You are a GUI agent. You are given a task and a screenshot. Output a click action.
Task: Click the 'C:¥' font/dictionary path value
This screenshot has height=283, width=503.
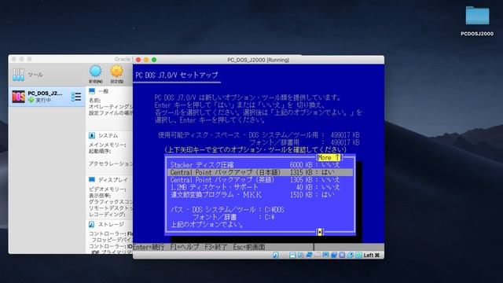tap(270, 217)
